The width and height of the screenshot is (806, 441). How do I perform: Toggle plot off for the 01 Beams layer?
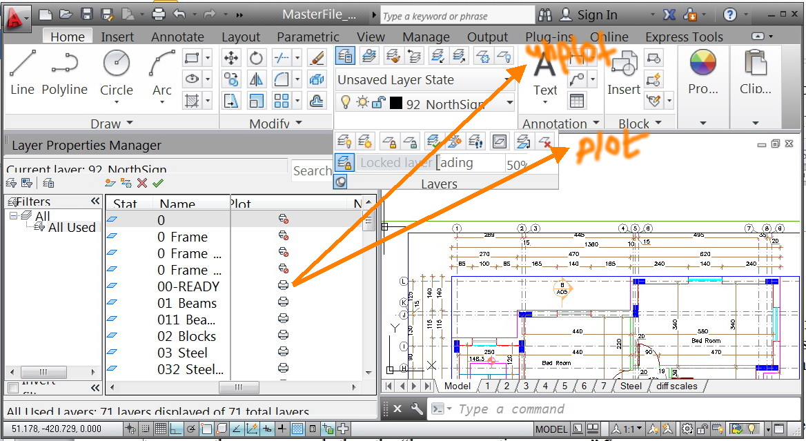(x=283, y=301)
